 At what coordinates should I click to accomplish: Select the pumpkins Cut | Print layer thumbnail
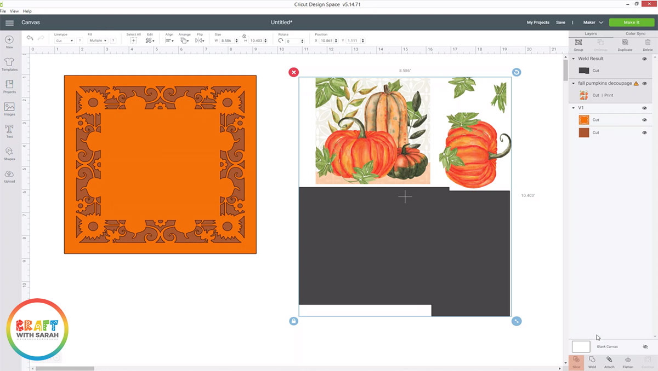point(583,95)
